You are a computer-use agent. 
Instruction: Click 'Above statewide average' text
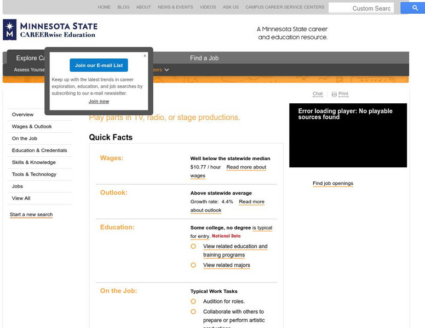[x=221, y=193]
